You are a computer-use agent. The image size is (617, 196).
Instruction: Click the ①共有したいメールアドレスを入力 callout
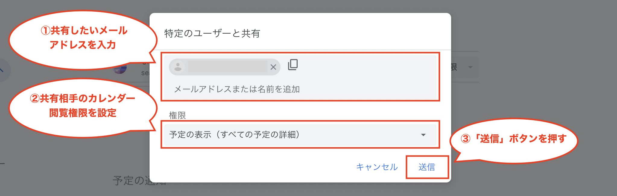tap(83, 38)
